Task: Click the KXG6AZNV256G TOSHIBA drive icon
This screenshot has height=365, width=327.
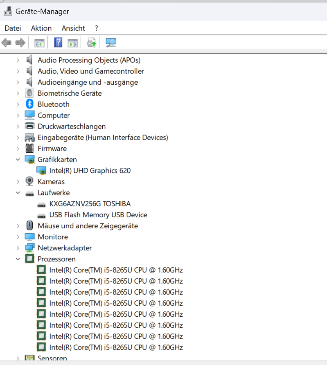Action: [41, 205]
